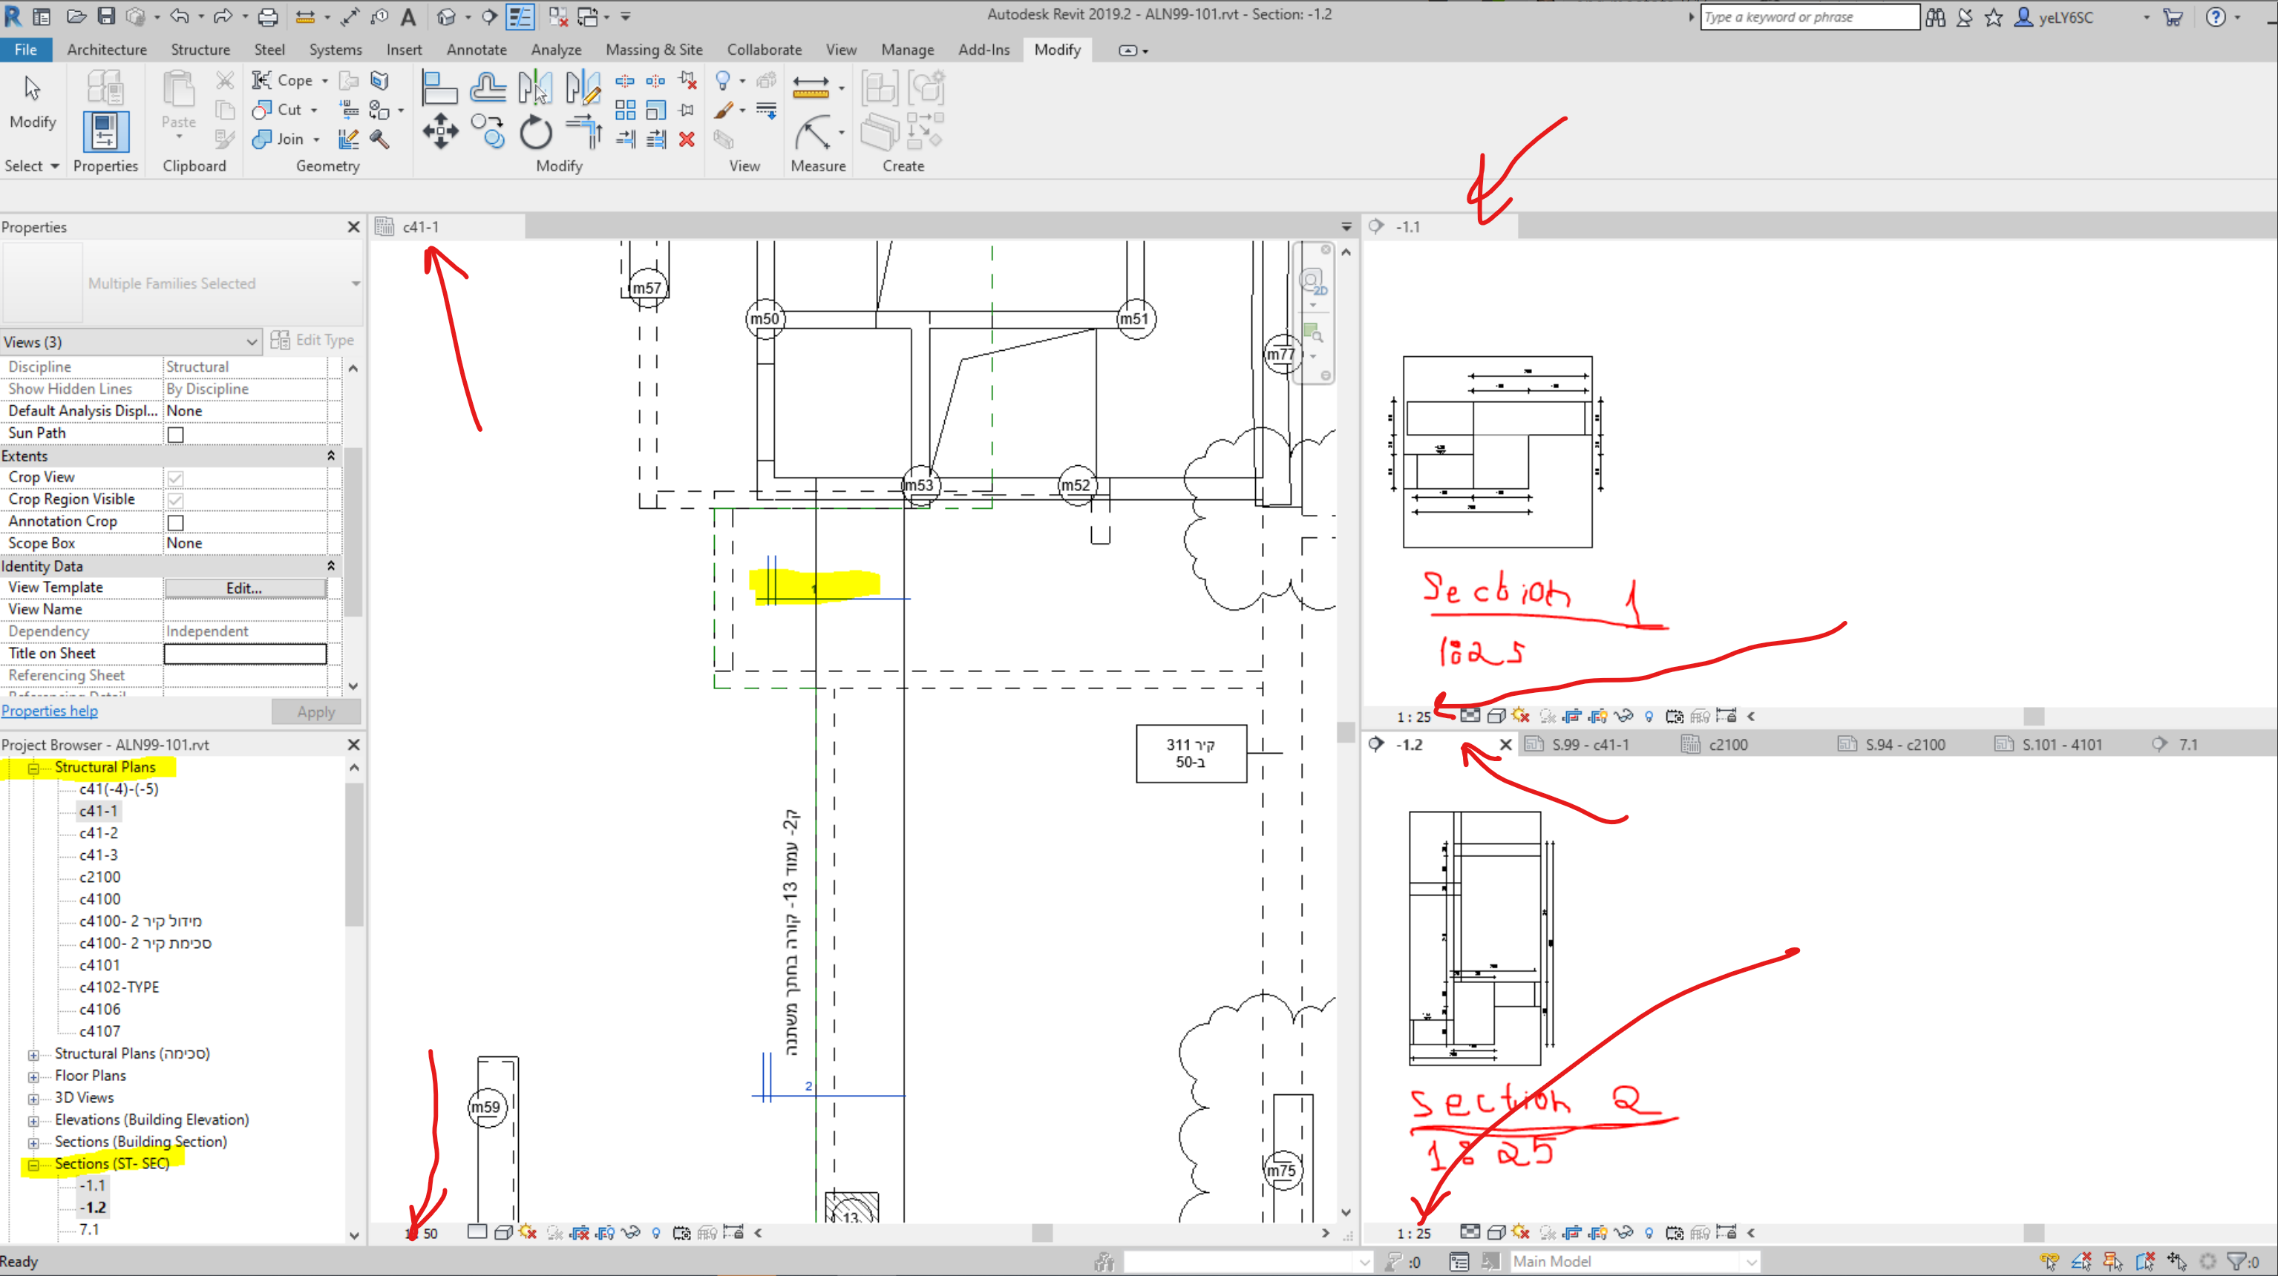Click the Array tool grid icon

(625, 110)
